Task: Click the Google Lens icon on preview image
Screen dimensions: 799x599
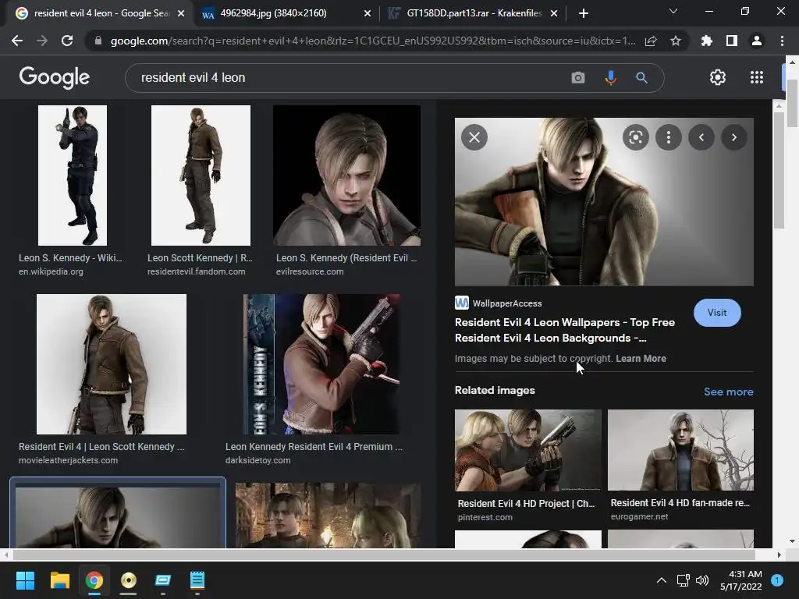Action: click(x=636, y=138)
